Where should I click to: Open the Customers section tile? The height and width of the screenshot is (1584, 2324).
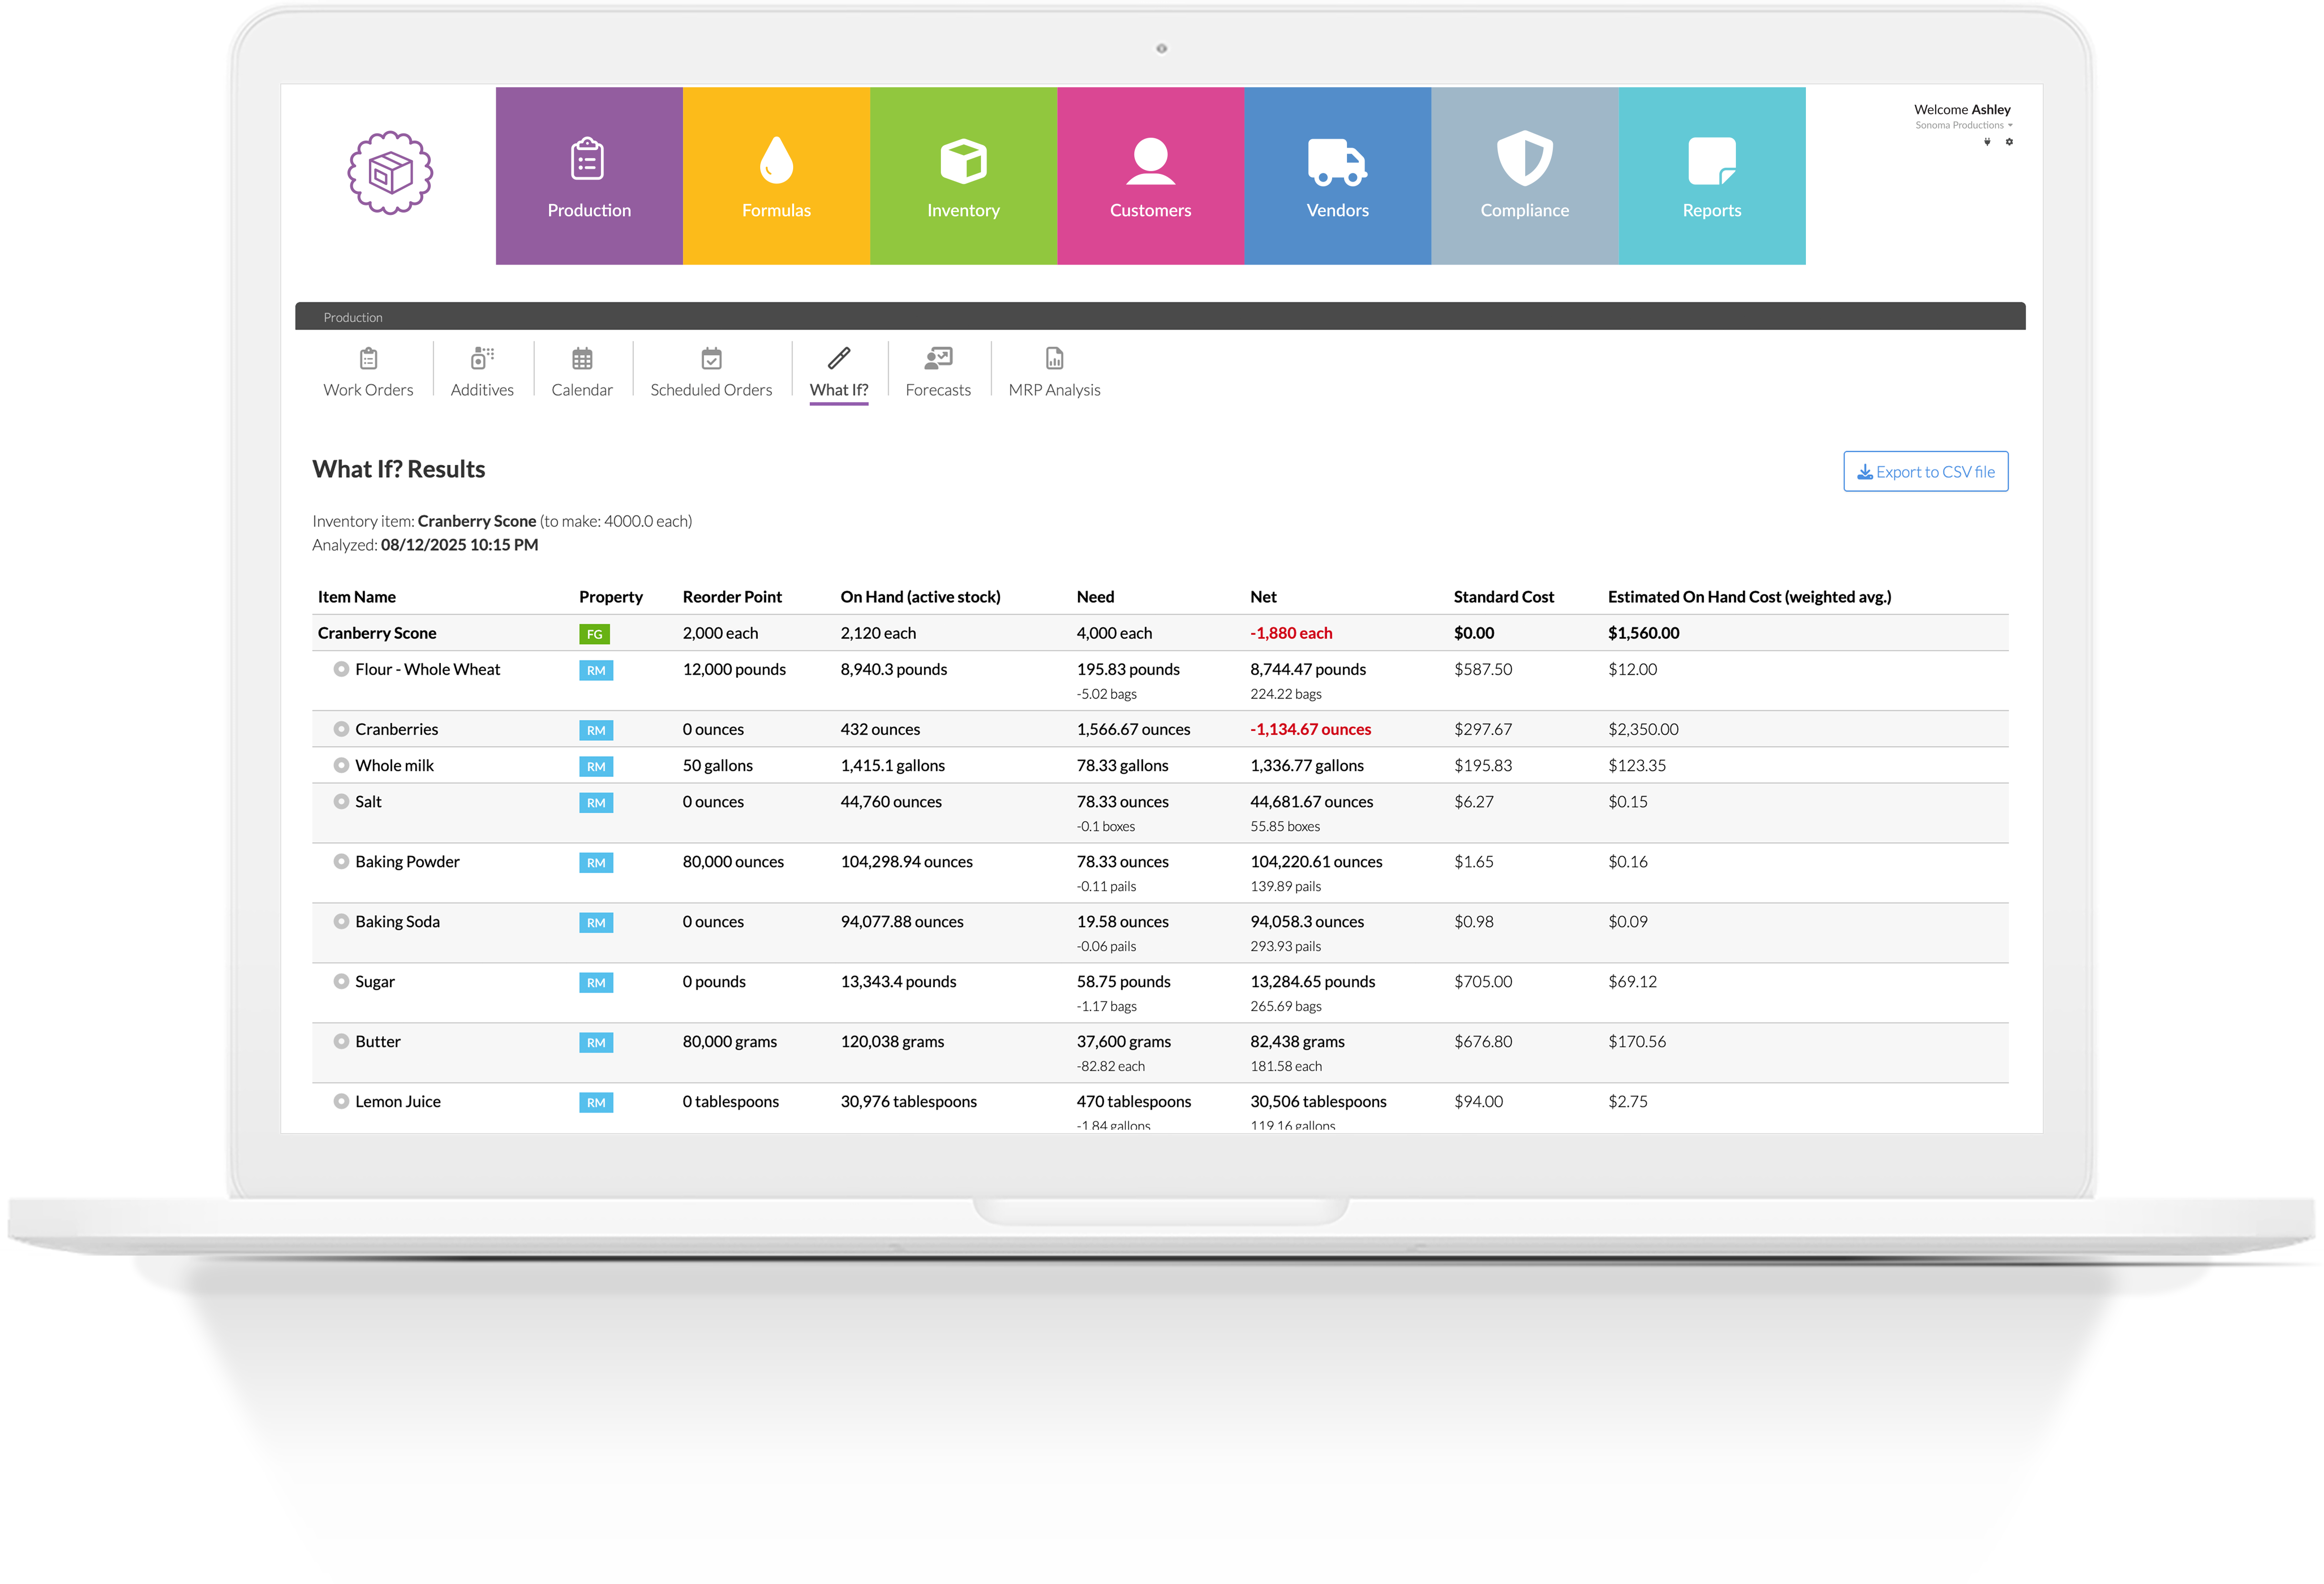[x=1150, y=176]
